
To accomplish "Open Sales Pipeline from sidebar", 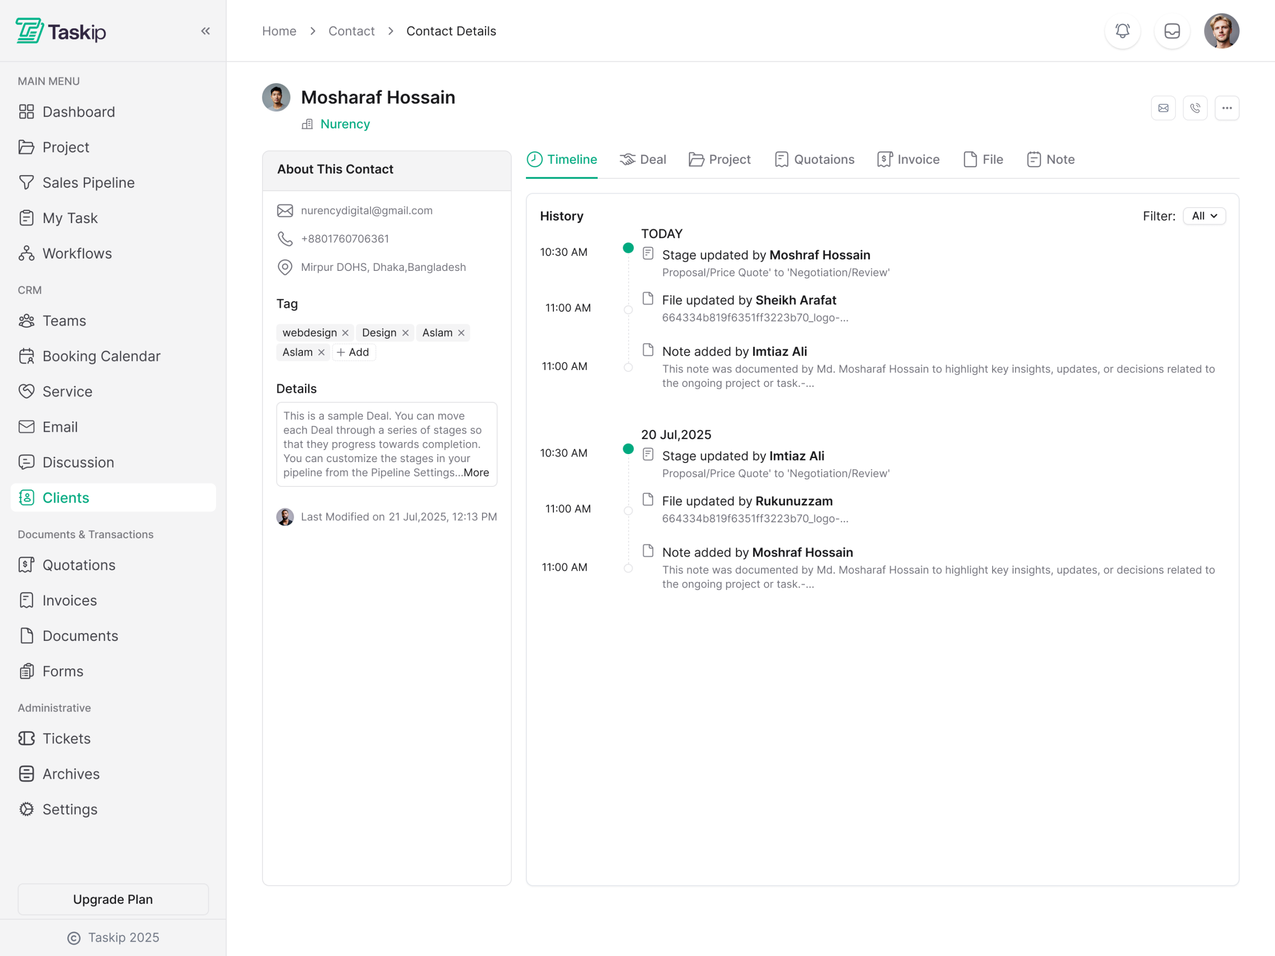I will 88,183.
